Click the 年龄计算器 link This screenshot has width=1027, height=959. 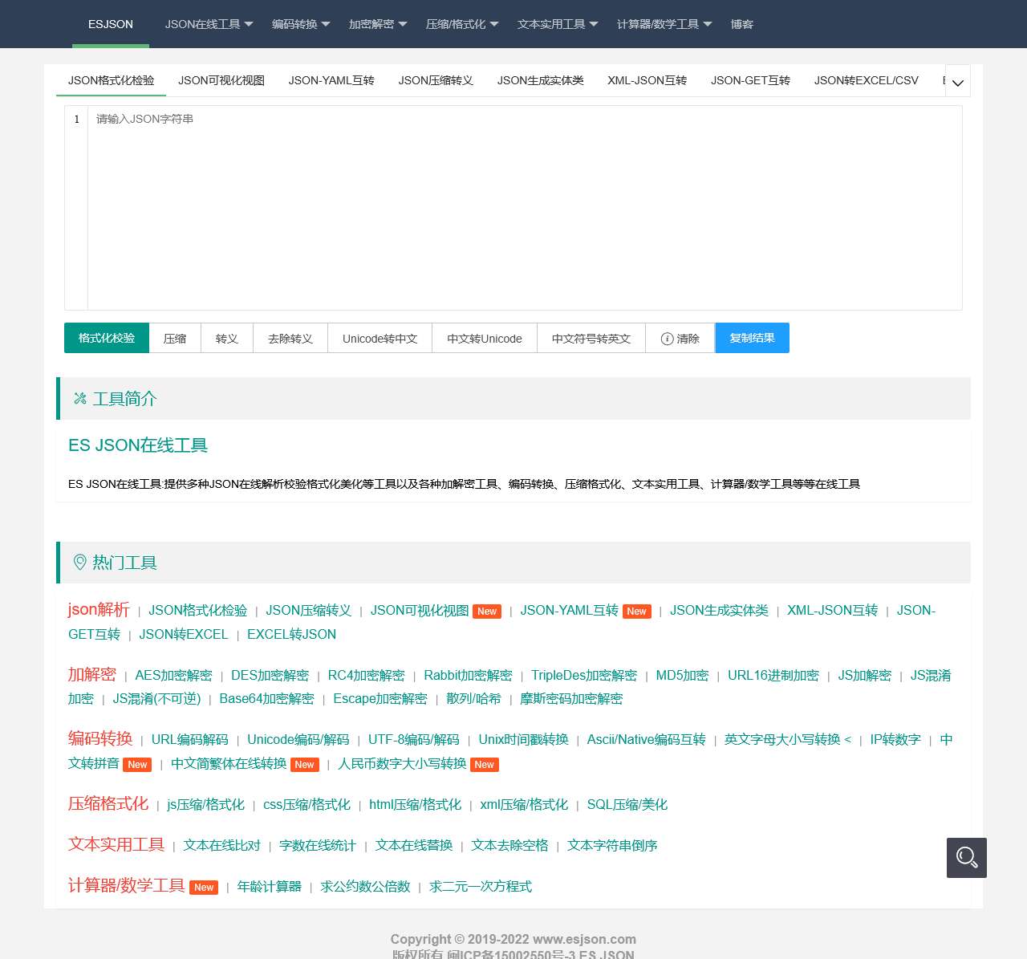[x=270, y=886]
